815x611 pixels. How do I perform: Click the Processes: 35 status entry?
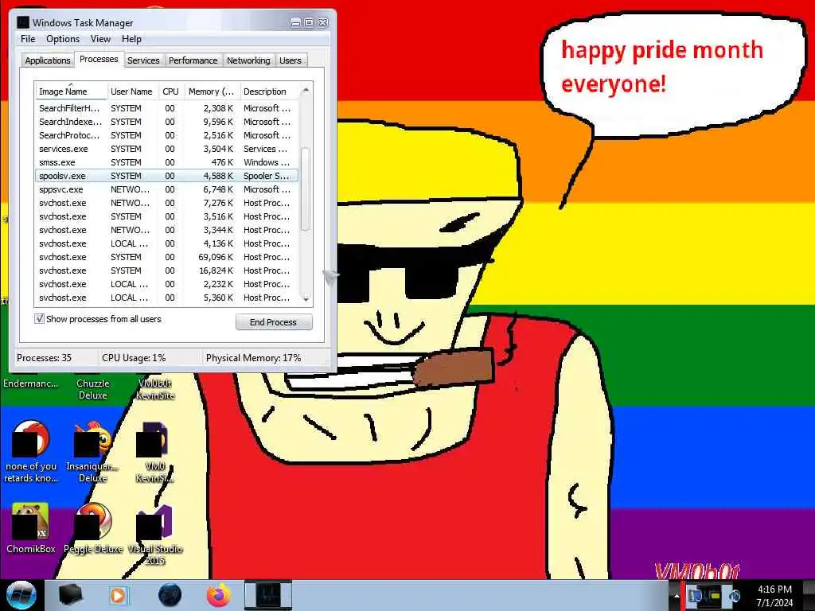coord(45,358)
